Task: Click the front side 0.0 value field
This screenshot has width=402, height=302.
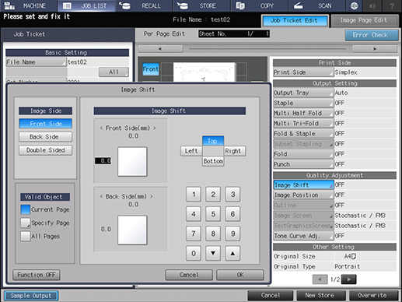Action: tap(103, 161)
